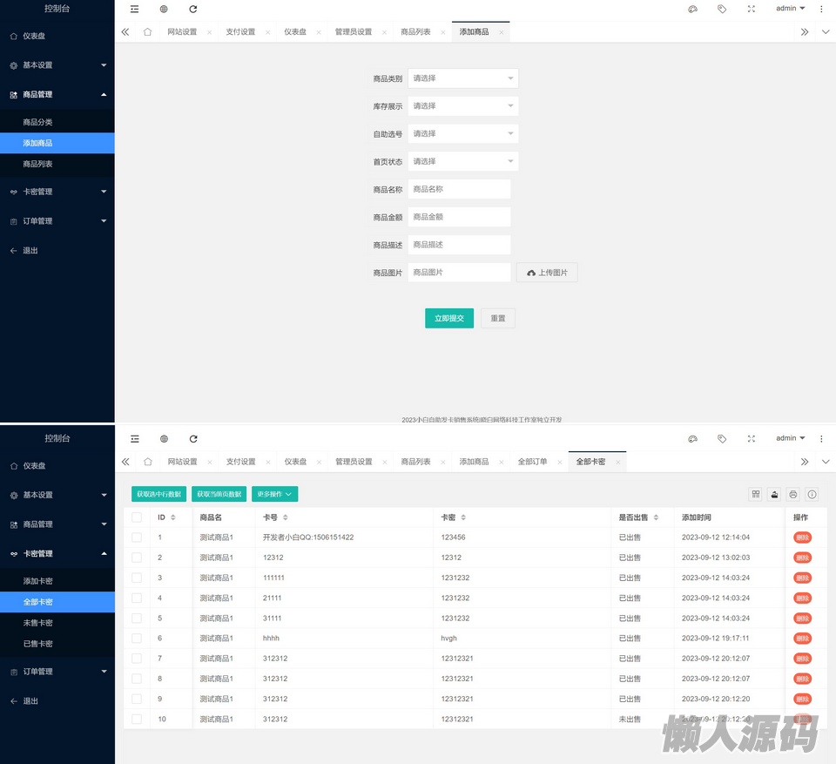Check the row with ID 8
836x764 pixels.
tap(137, 679)
